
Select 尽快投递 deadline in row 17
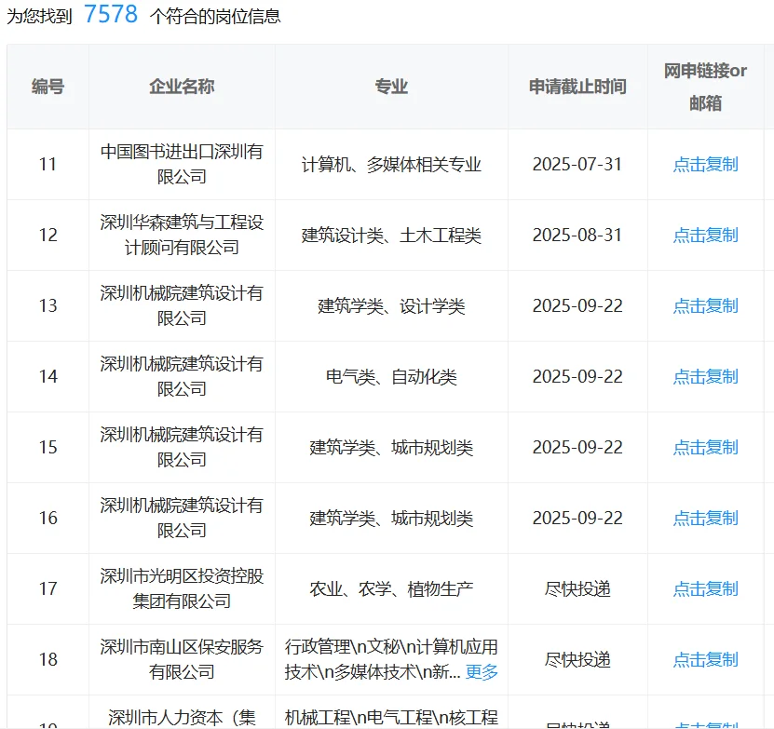[x=577, y=588]
